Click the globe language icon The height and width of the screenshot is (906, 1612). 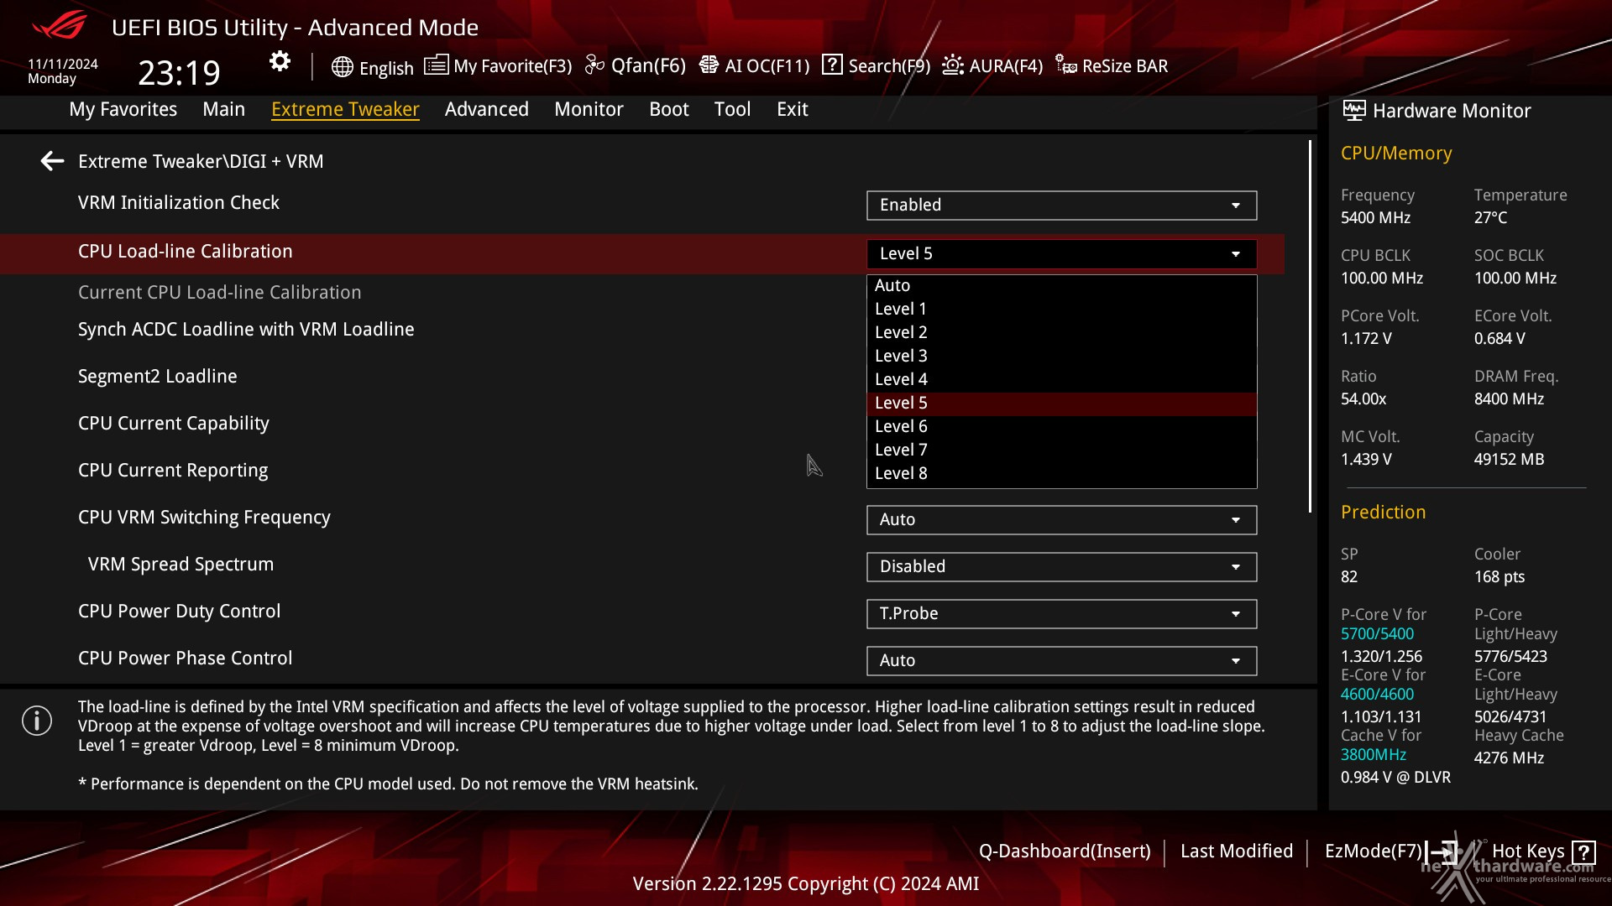coord(342,67)
